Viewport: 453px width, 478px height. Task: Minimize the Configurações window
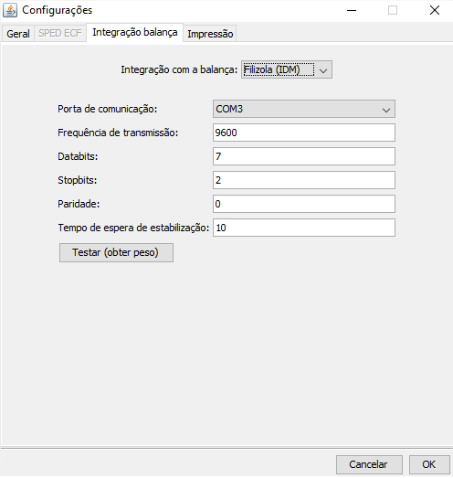pos(352,10)
